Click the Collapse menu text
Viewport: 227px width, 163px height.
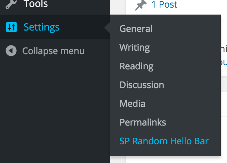point(53,51)
